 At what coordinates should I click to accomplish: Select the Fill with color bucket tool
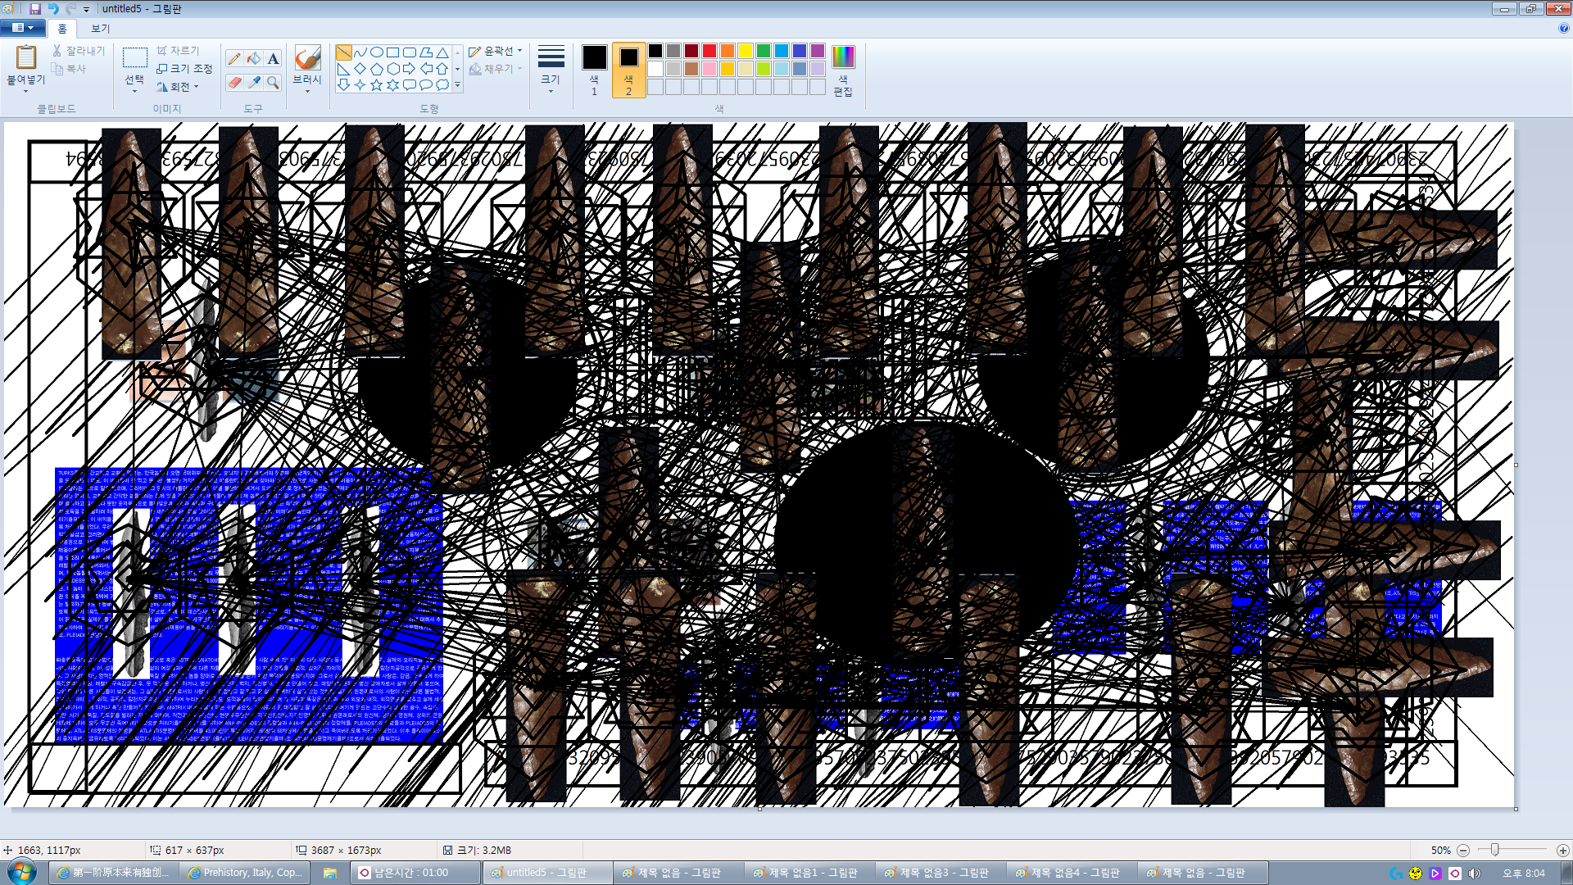[x=254, y=58]
